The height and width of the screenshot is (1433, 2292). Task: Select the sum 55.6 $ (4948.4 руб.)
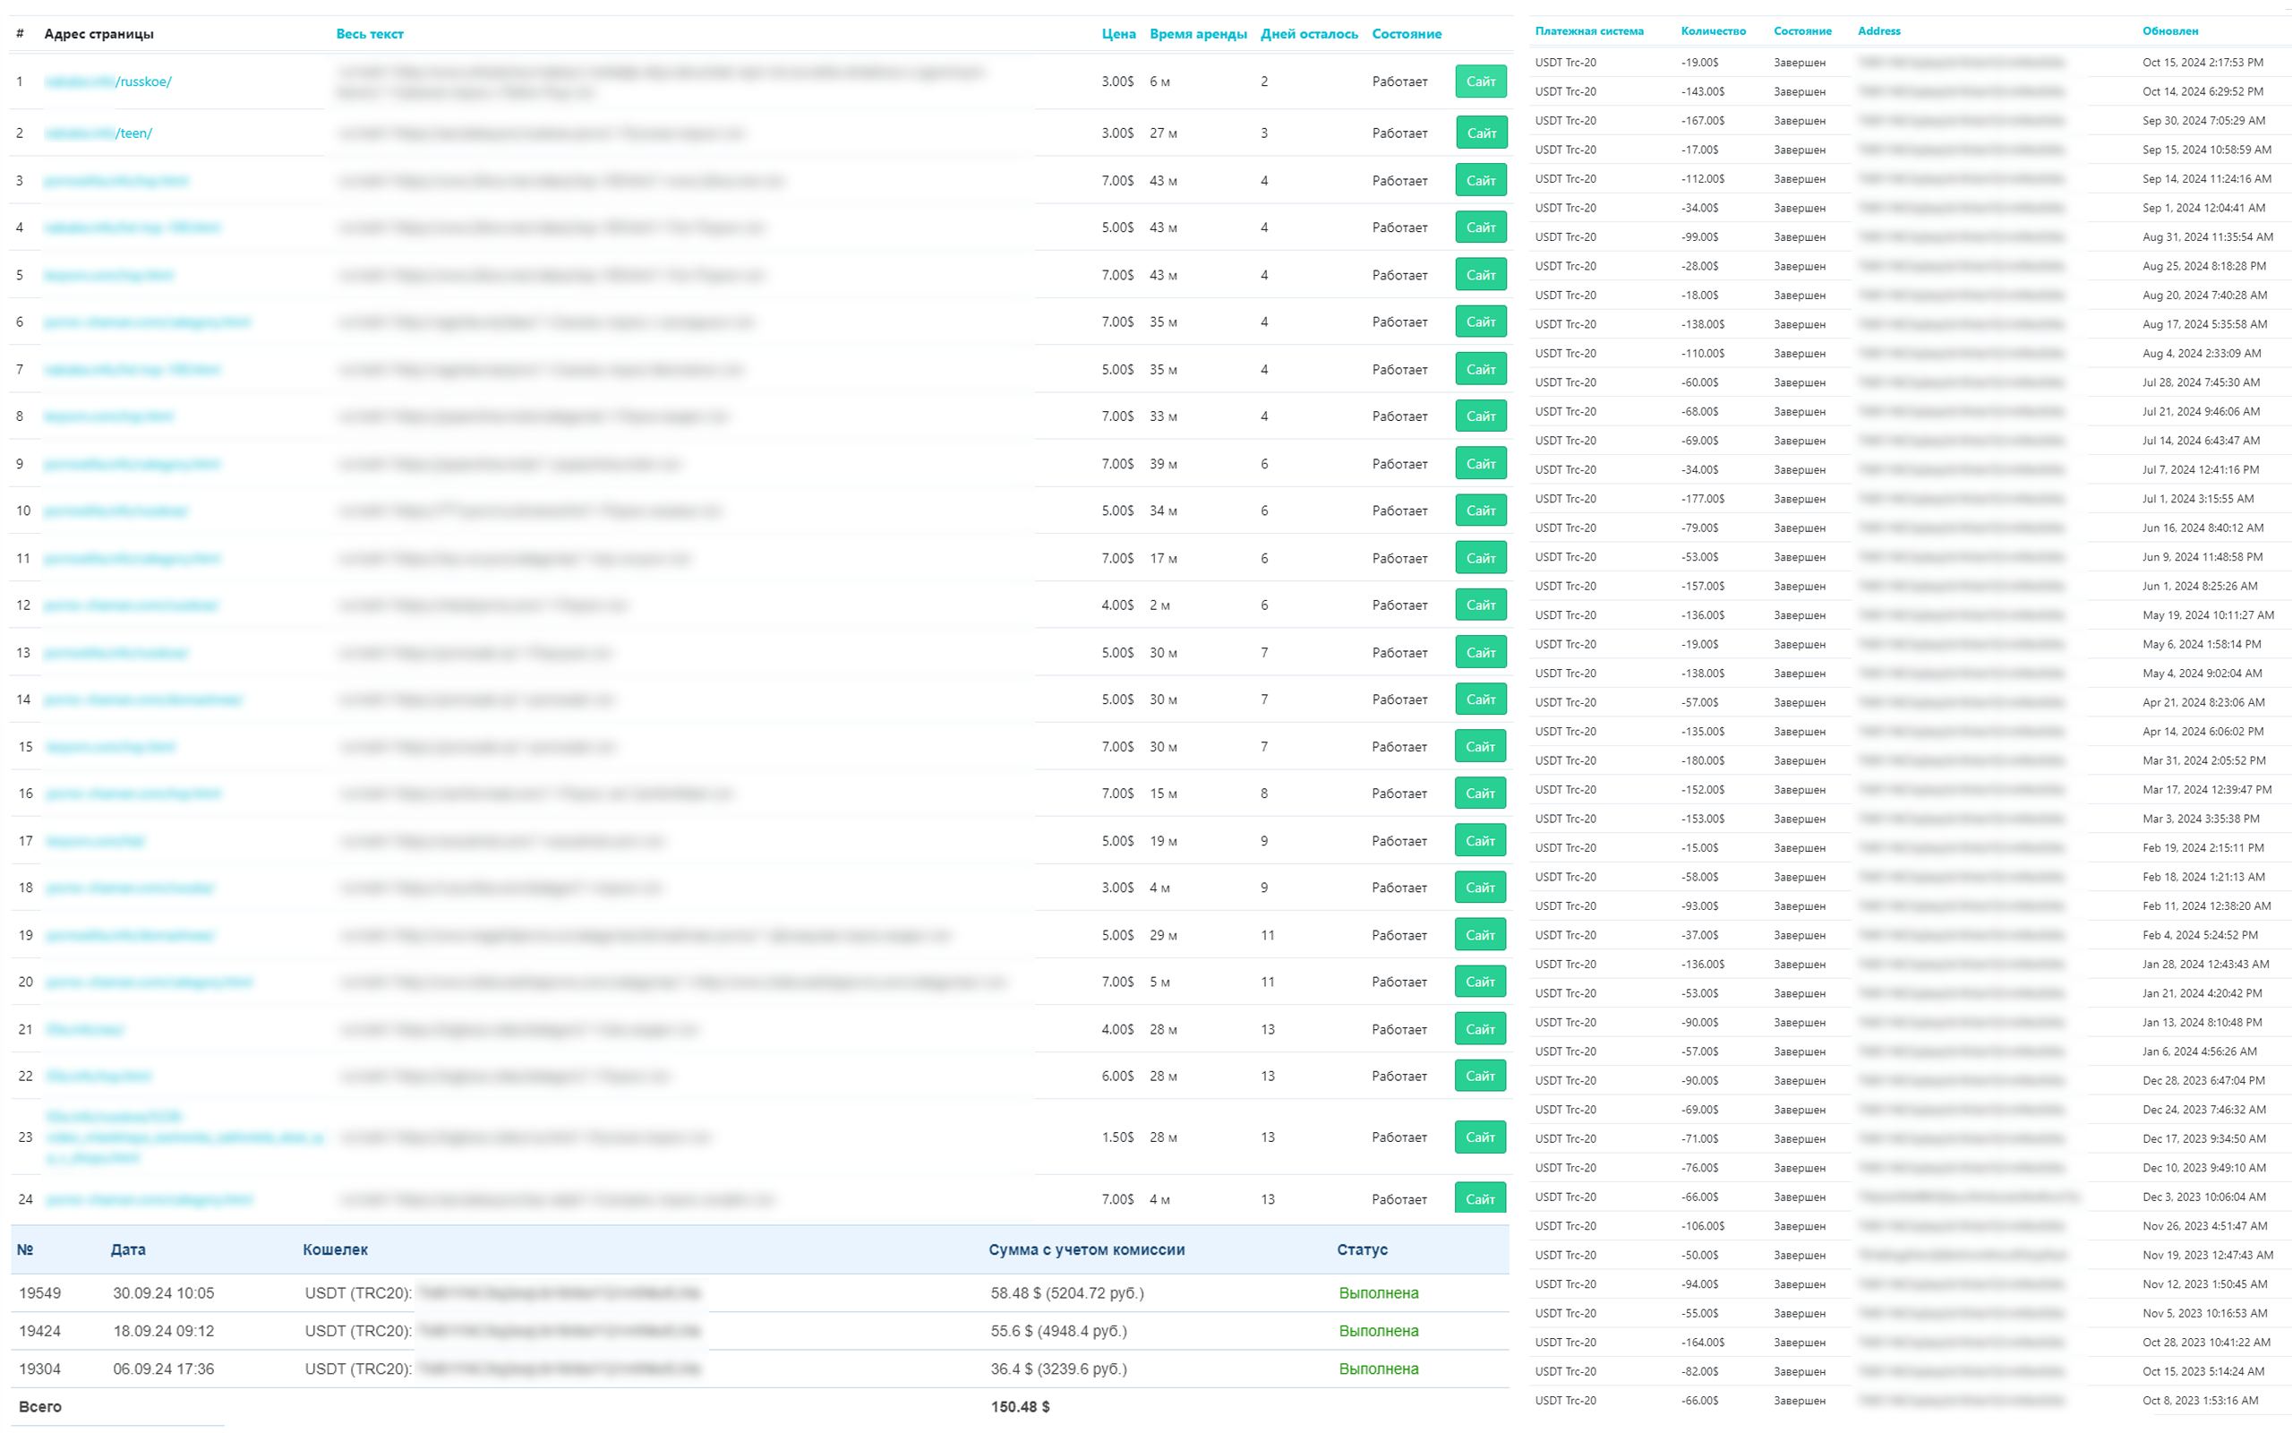tap(1059, 1331)
